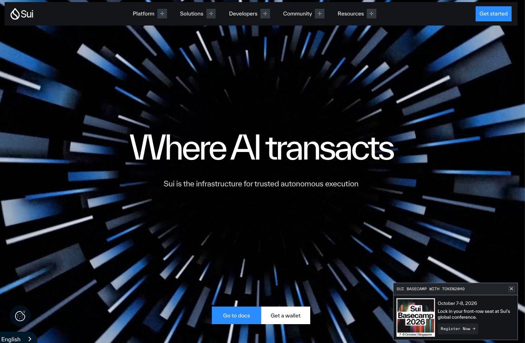Open the cookie preferences icon
525x343 pixels.
(x=20, y=316)
